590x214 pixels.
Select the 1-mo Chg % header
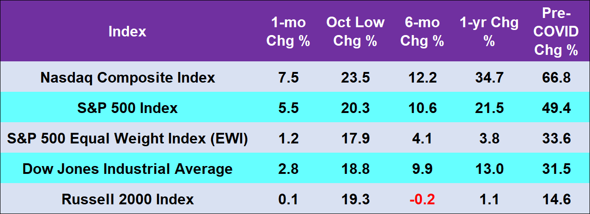click(x=288, y=31)
